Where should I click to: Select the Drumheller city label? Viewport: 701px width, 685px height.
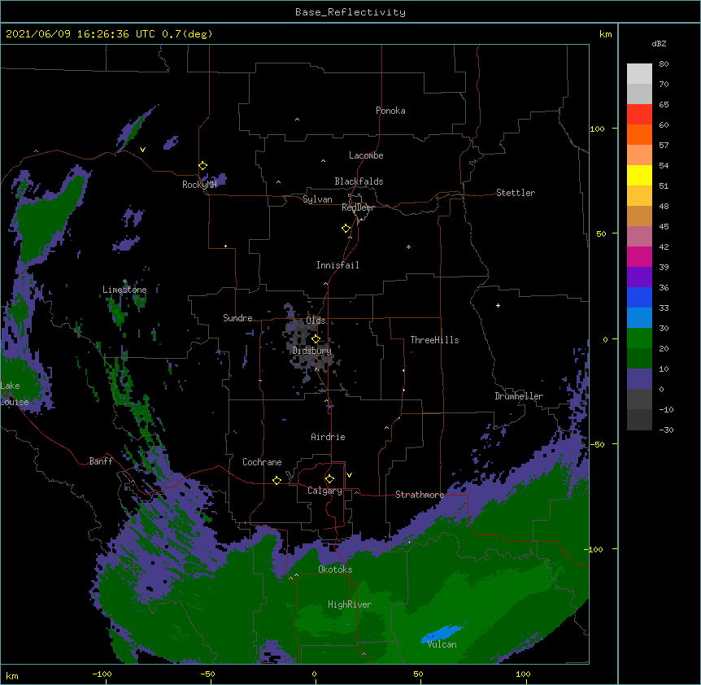click(x=519, y=396)
